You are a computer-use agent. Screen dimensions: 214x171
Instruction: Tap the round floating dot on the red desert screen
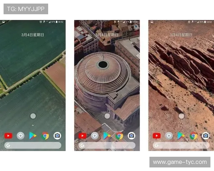click(182, 116)
